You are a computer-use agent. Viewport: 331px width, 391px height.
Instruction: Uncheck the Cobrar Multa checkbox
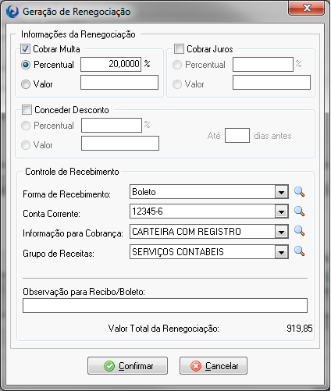[x=25, y=49]
